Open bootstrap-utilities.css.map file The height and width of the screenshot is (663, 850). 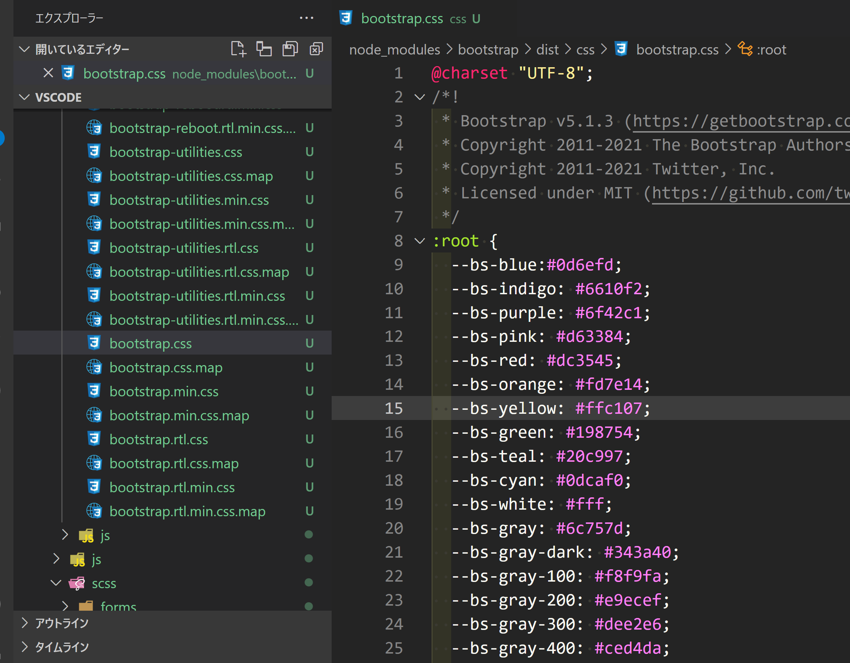coord(191,176)
